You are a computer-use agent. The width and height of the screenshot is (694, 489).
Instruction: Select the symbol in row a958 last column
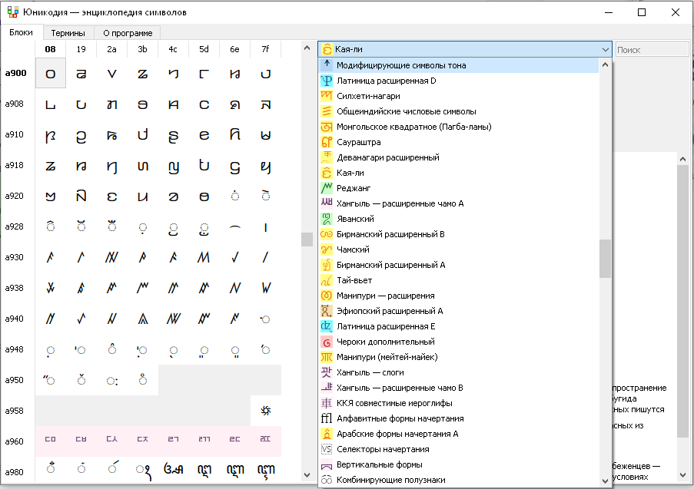265,411
